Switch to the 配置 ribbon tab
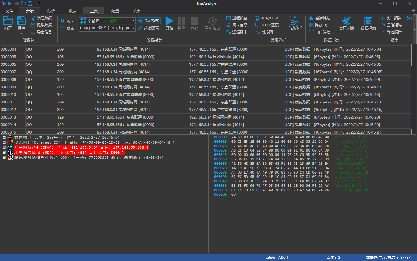Screen dimensions: 417x261 (115, 11)
